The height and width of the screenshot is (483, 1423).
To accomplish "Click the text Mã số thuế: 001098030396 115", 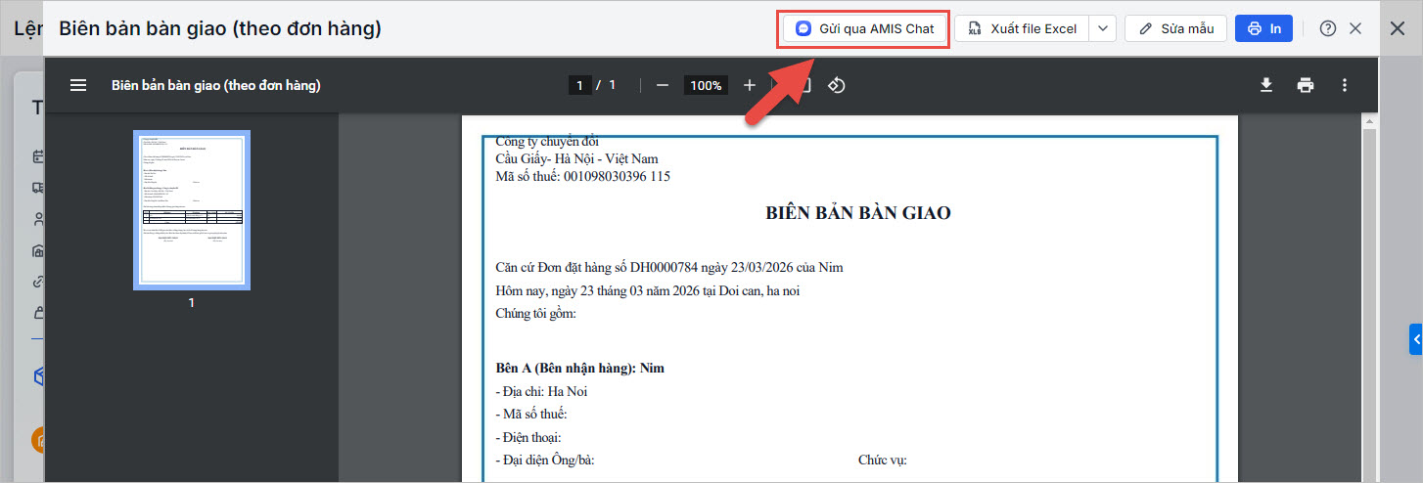I will click(583, 176).
